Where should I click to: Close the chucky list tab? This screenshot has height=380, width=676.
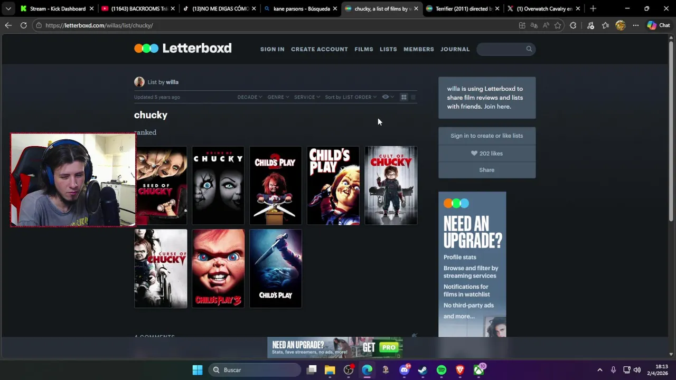416,8
